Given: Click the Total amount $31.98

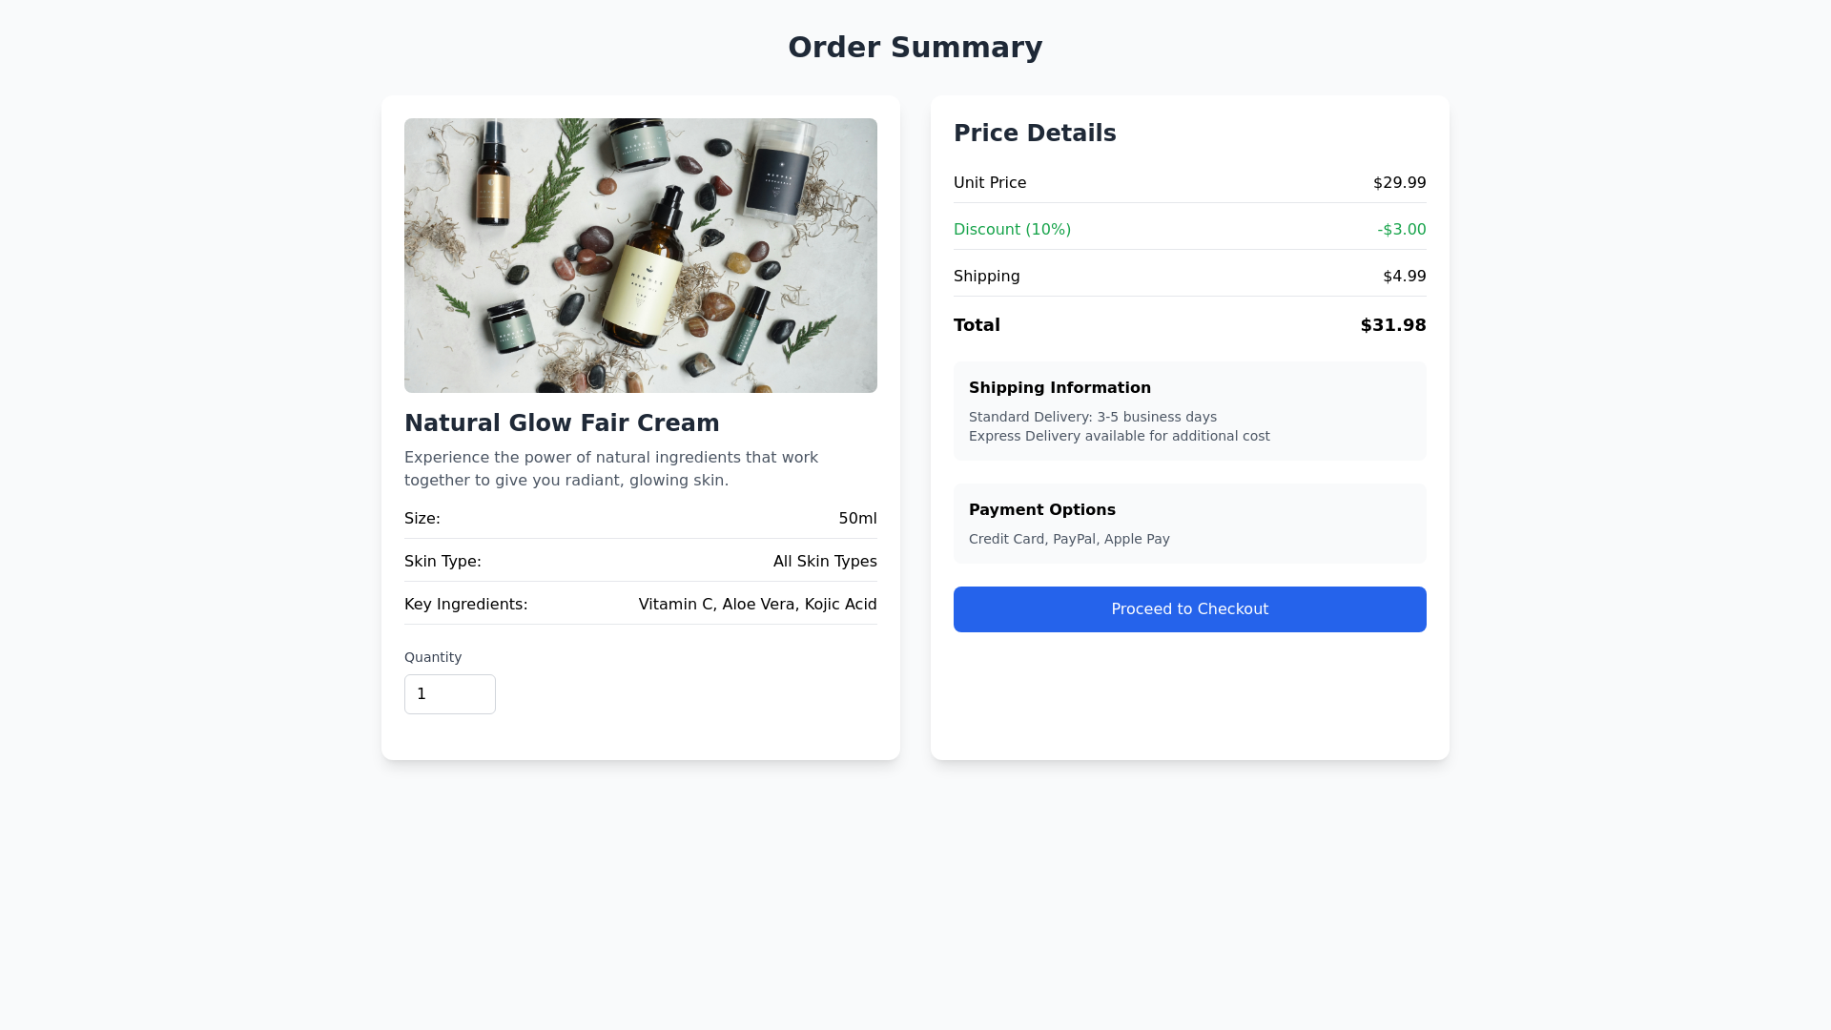Looking at the screenshot, I should pyautogui.click(x=1392, y=325).
